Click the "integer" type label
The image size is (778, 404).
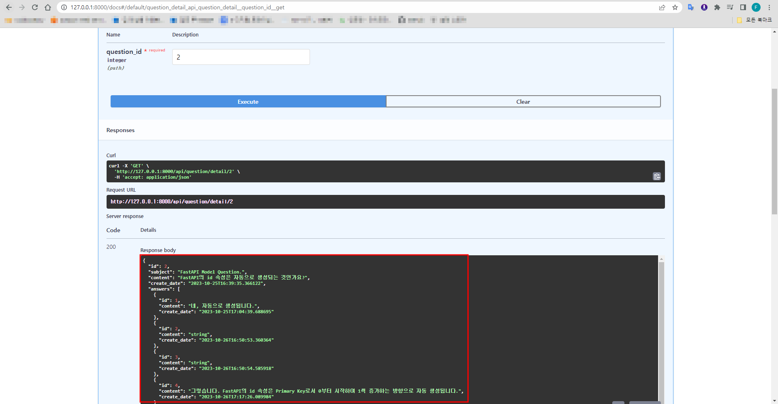pos(117,60)
